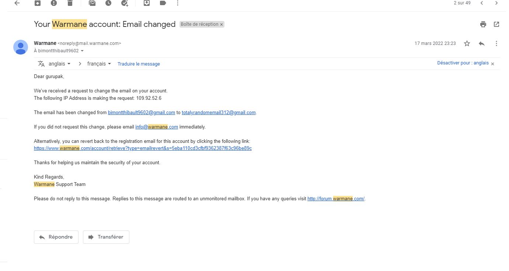This screenshot has width=509, height=271.
Task: Click the Transférer button
Action: [x=106, y=237]
